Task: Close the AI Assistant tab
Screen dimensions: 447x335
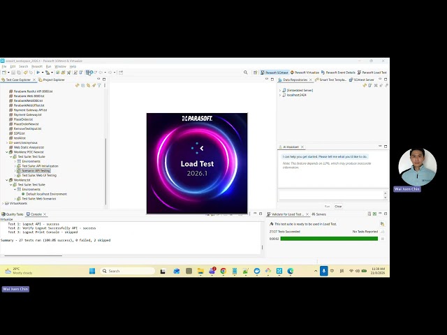Action: click(x=302, y=147)
